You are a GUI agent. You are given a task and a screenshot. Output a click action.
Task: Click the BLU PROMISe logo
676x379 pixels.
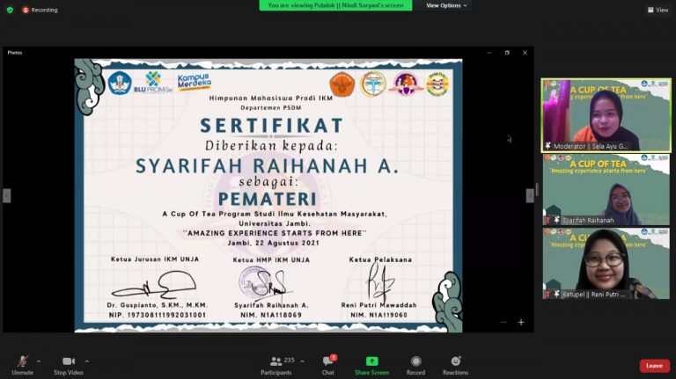click(152, 83)
